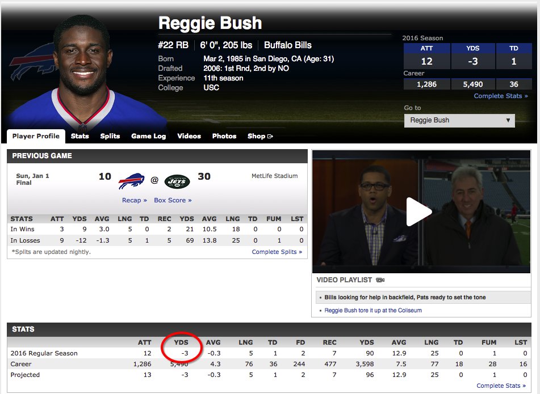Click the 'VIDEO PLAYLIST' heading
The width and height of the screenshot is (540, 394).
344,280
